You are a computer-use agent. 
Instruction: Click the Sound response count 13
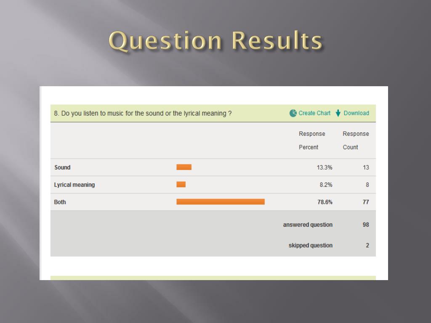(x=366, y=167)
